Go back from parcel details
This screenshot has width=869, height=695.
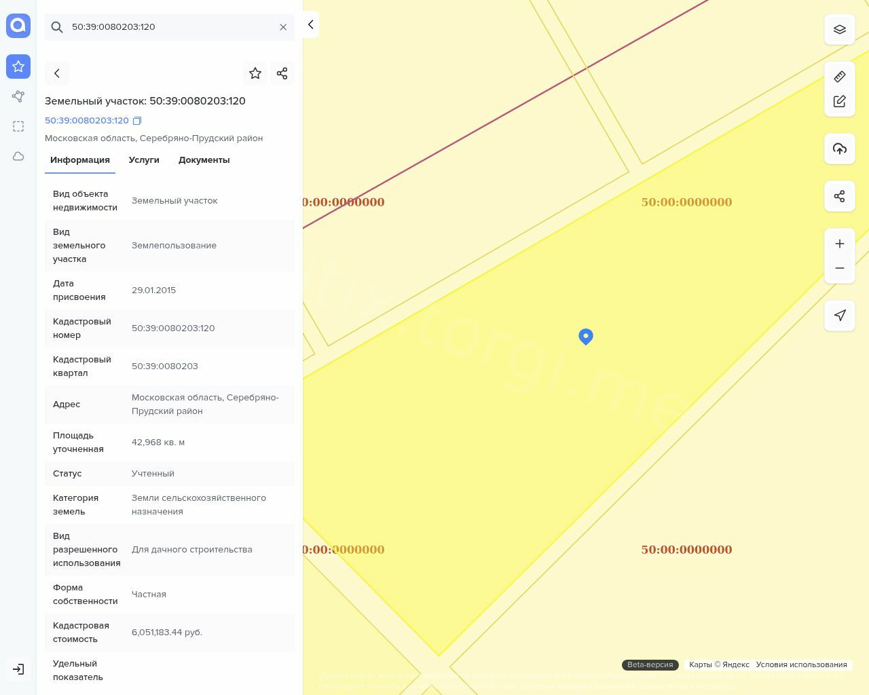click(57, 73)
